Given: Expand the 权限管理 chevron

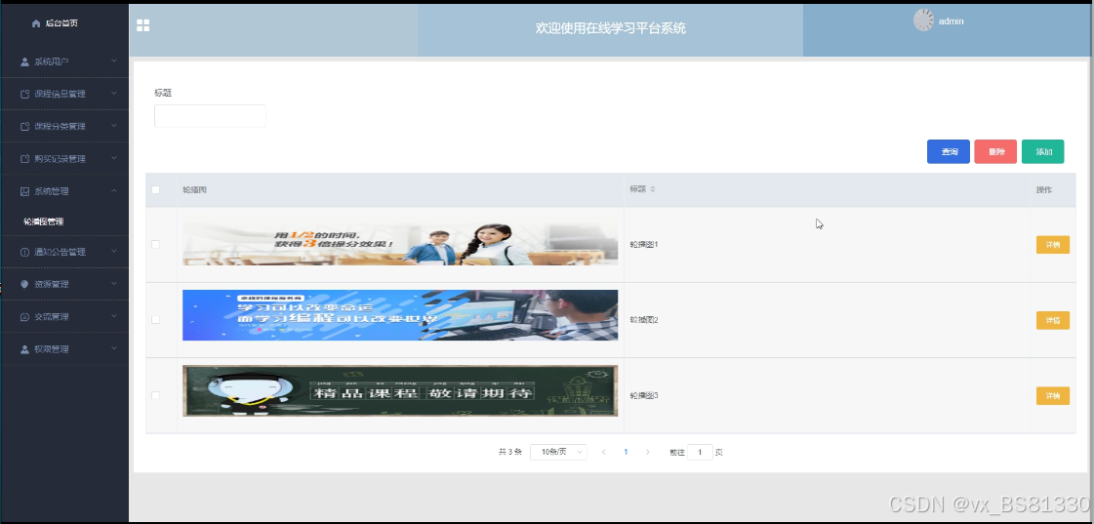Looking at the screenshot, I should point(114,348).
